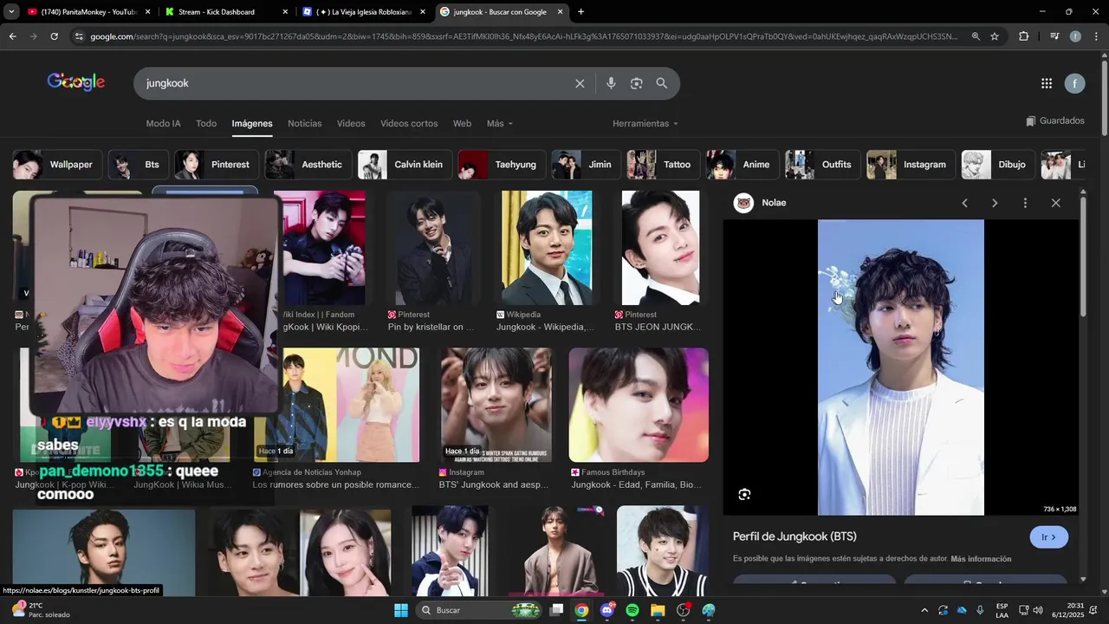1109x624 pixels.
Task: Switch to the Modo IA tab
Action: [163, 124]
